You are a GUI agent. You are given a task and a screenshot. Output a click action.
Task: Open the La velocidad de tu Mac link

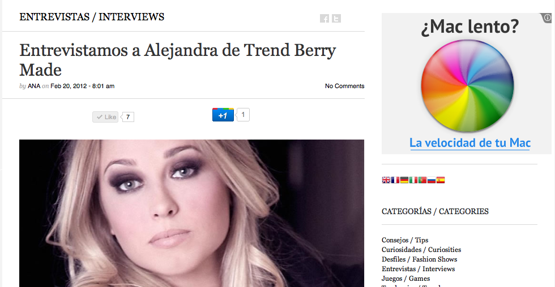[469, 143]
